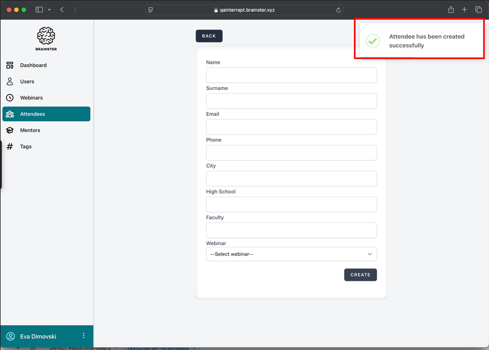This screenshot has width=489, height=350.
Task: Click the Users person icon
Action: (9, 82)
